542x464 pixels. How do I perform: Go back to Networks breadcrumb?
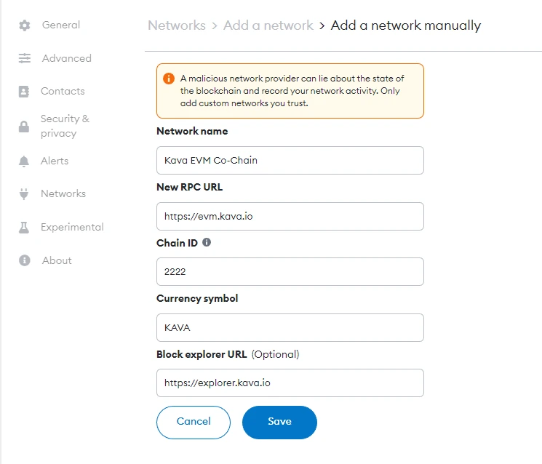pos(177,25)
